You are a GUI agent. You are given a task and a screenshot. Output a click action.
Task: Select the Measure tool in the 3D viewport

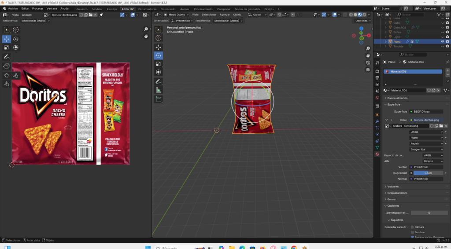tap(158, 90)
